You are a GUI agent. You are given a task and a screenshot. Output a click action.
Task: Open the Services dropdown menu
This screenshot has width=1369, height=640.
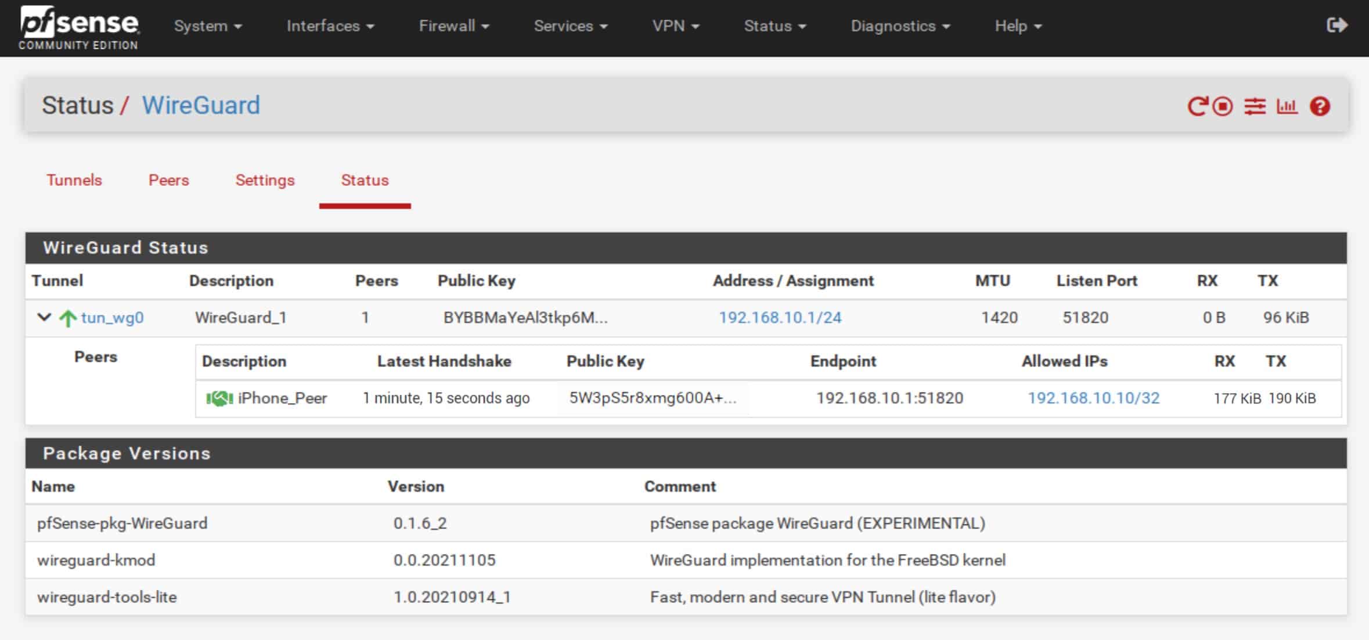tap(571, 26)
